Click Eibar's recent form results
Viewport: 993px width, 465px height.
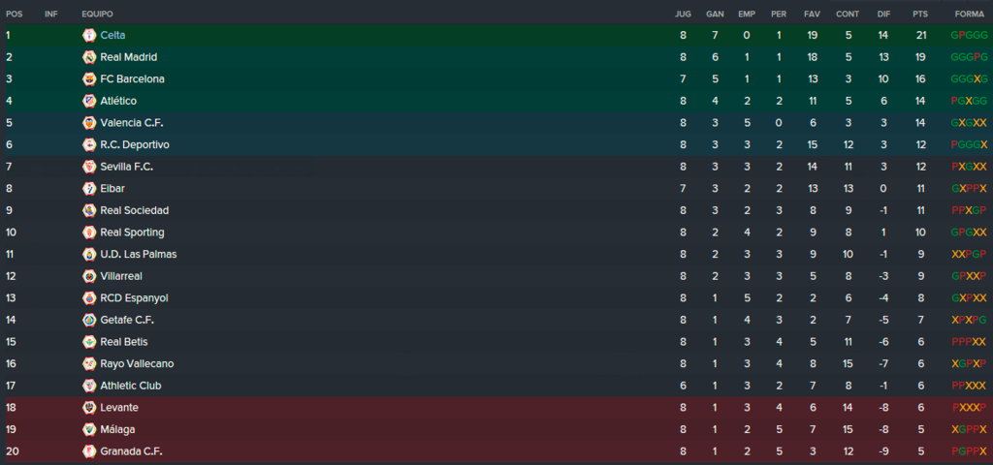point(969,189)
